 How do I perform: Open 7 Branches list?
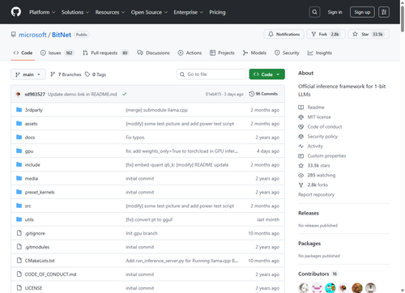click(66, 74)
